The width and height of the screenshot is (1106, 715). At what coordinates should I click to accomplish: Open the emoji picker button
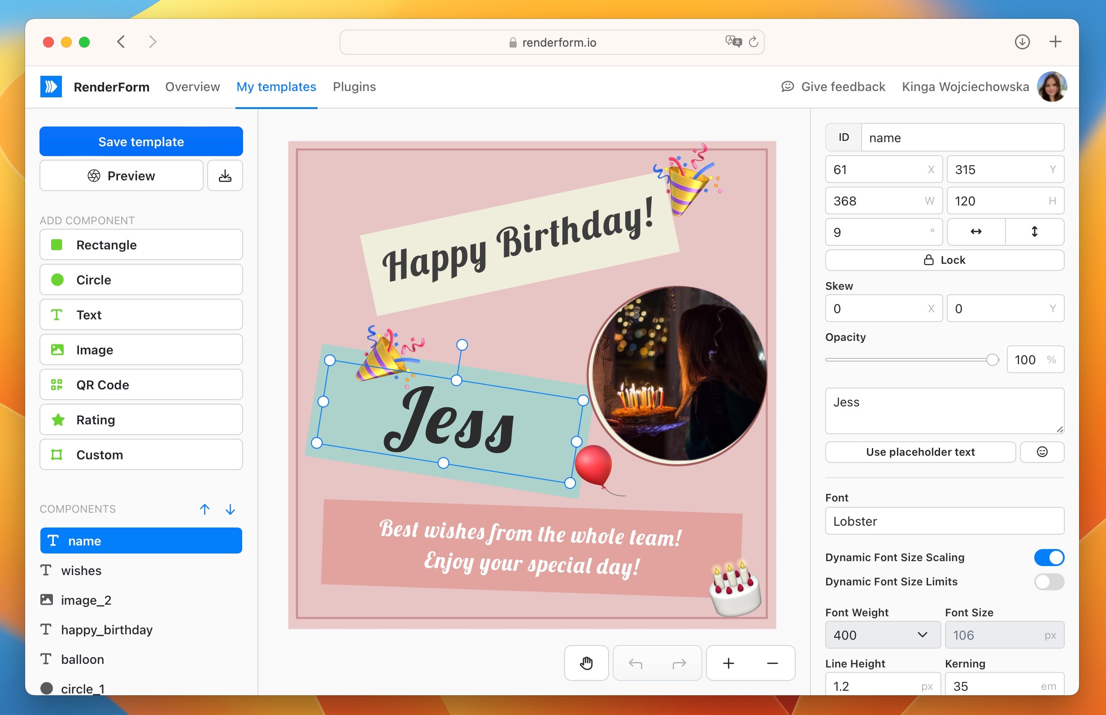click(x=1041, y=452)
